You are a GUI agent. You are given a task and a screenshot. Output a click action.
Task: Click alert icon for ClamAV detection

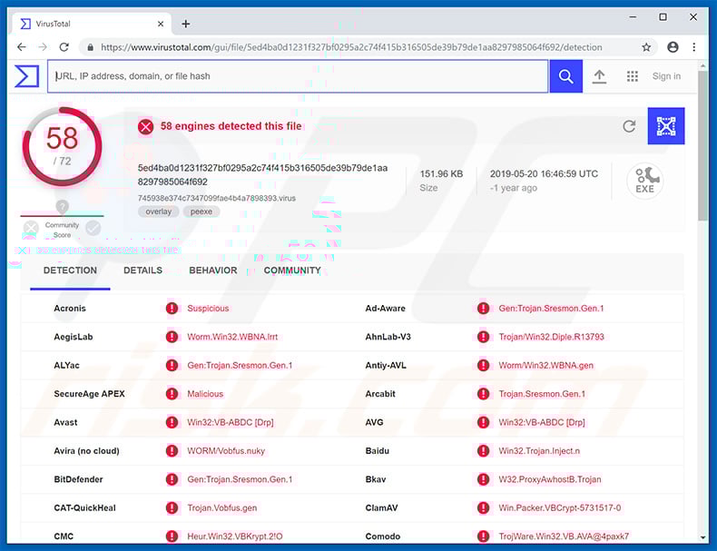(484, 507)
